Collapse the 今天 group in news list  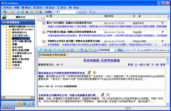(38, 20)
